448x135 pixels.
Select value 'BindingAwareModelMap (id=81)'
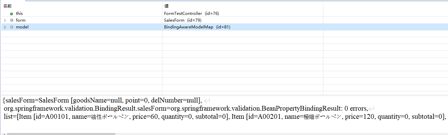[x=197, y=27]
